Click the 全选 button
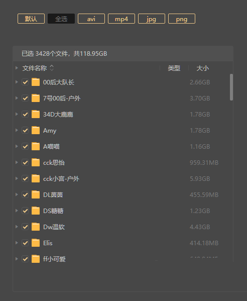The height and width of the screenshot is (301, 247). [x=61, y=19]
